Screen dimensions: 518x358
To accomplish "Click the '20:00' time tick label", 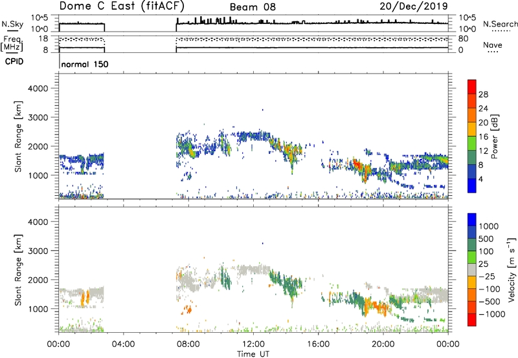I will pos(383,344).
